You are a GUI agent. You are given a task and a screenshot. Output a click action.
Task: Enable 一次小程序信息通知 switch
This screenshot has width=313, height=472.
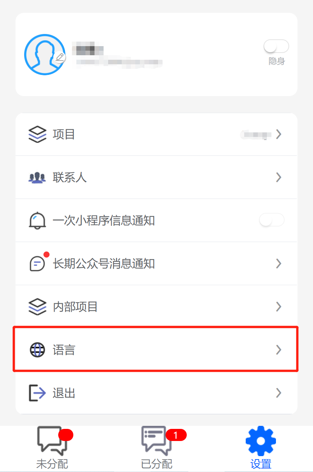272,220
